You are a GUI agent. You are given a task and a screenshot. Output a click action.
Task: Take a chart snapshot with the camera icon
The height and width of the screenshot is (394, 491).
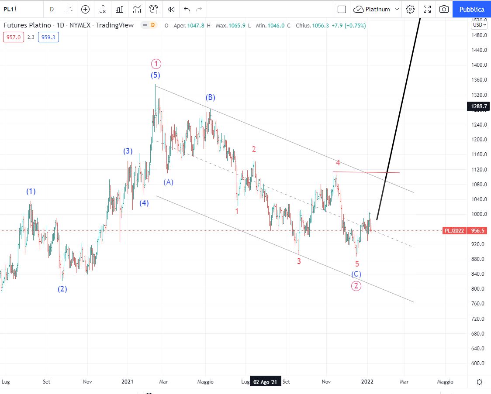tap(444, 10)
